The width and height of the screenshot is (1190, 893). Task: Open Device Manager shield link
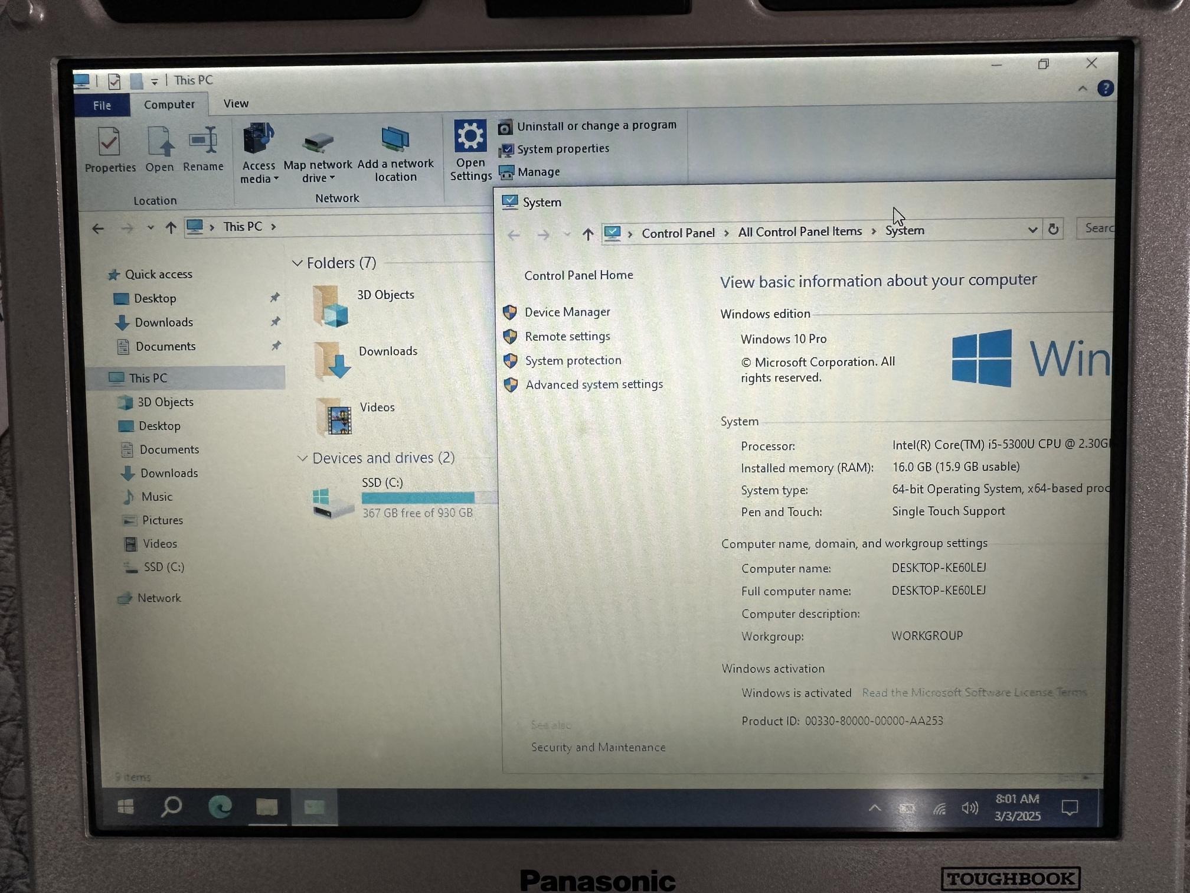point(567,312)
